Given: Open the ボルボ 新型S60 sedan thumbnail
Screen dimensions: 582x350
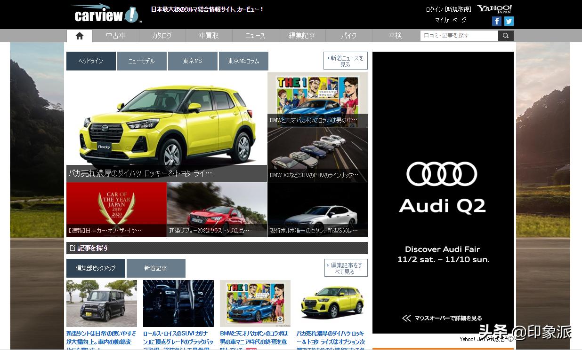Looking at the screenshot, I should point(317,210).
